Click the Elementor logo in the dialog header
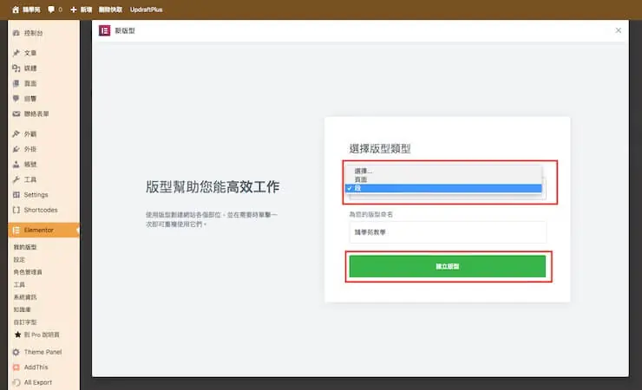Screen dimensions: 642x390 coord(104,30)
